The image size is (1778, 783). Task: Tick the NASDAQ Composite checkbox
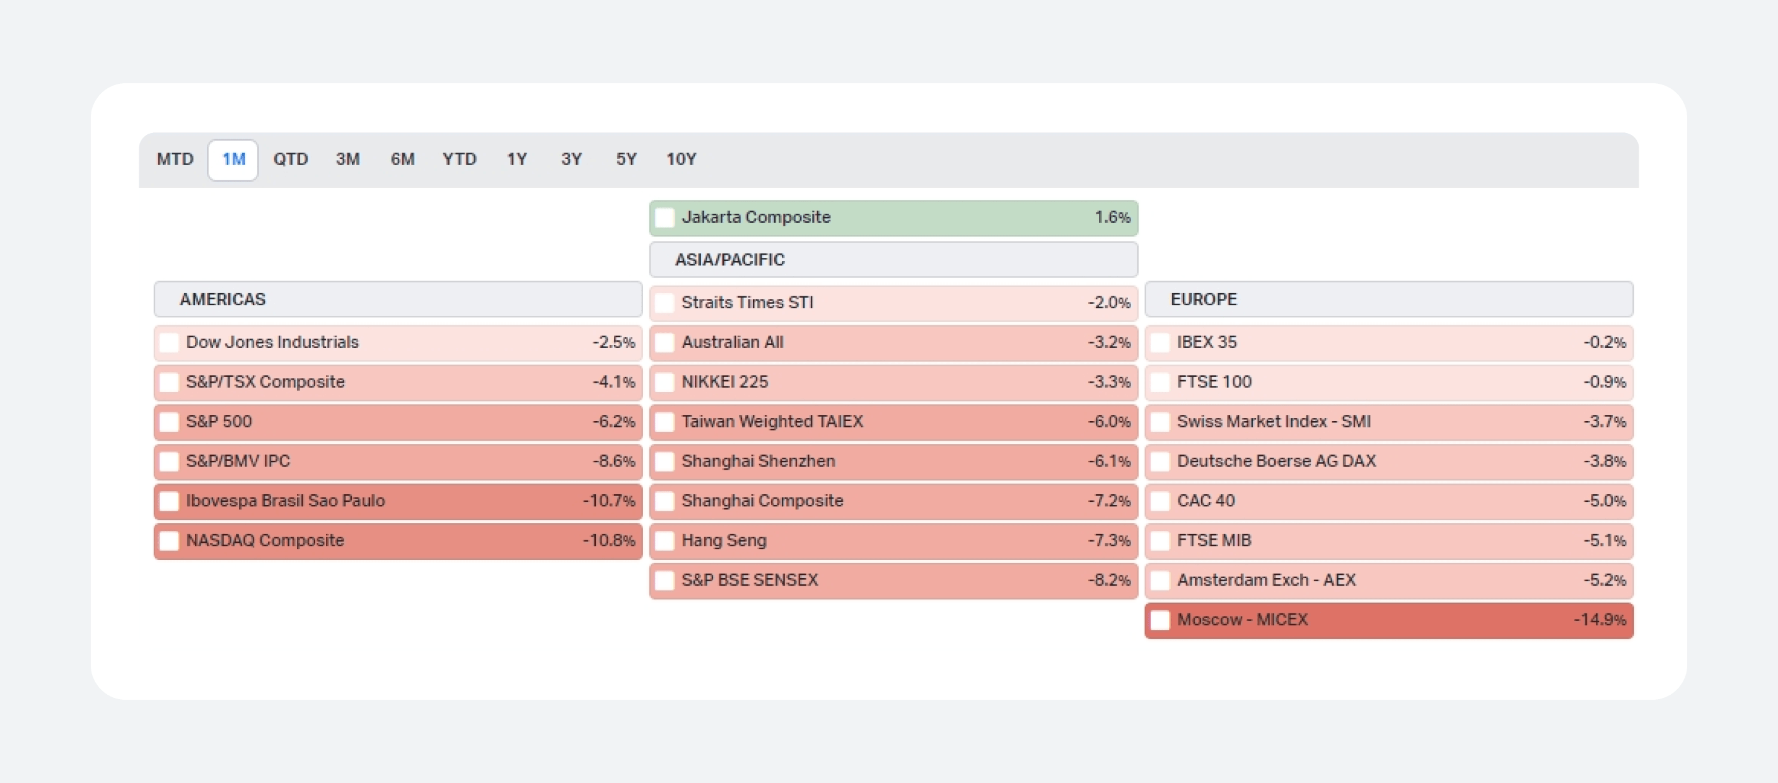pos(169,541)
